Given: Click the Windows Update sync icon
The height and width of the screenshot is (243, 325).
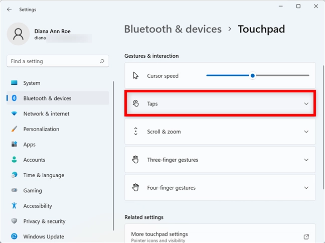Looking at the screenshot, I should coord(14,236).
